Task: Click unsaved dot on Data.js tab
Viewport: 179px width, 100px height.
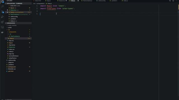Action: click(x=78, y=1)
